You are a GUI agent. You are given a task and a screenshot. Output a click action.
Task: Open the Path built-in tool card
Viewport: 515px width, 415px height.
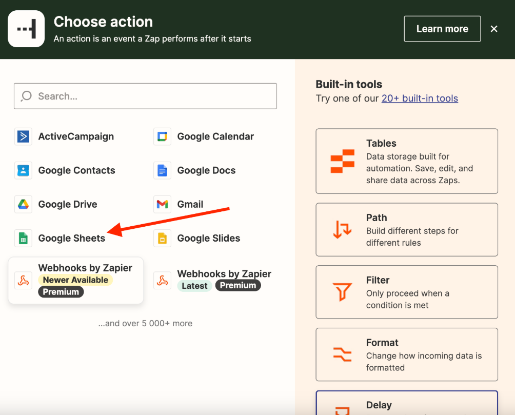click(x=406, y=230)
